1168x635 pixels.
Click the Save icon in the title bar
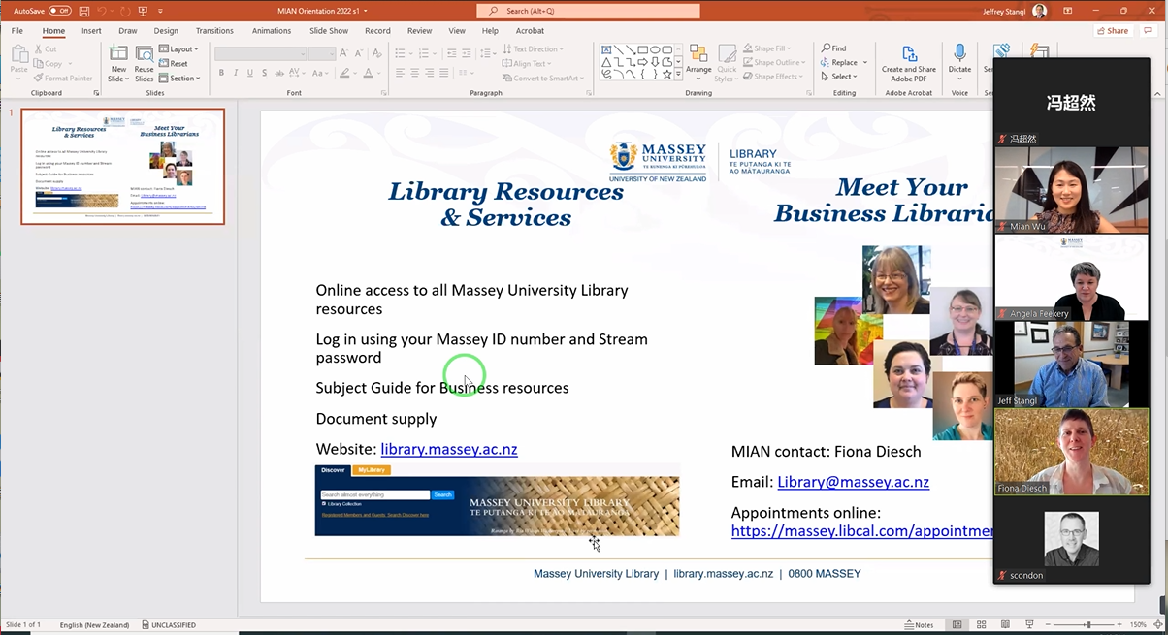tap(84, 11)
